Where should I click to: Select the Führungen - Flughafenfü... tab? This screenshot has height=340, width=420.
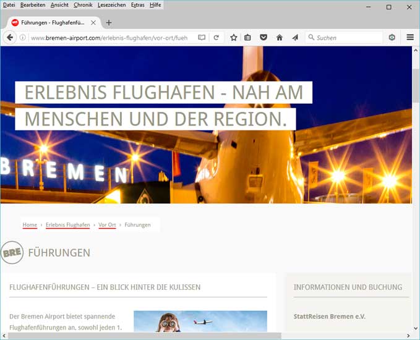click(53, 23)
